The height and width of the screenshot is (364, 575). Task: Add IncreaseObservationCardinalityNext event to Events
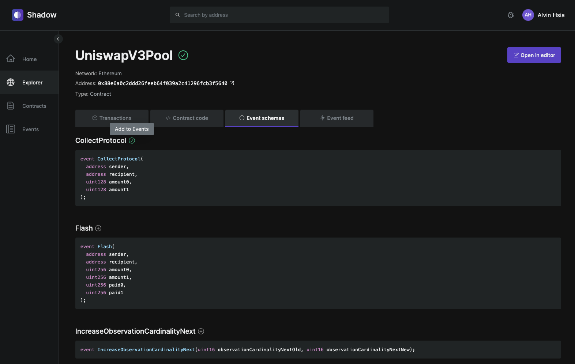201,331
